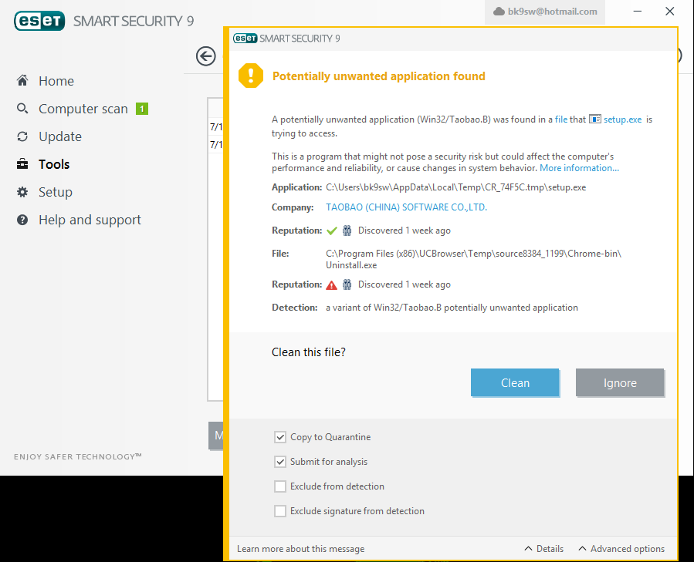Minimize the ESET main window
This screenshot has width=694, height=562.
pyautogui.click(x=638, y=11)
